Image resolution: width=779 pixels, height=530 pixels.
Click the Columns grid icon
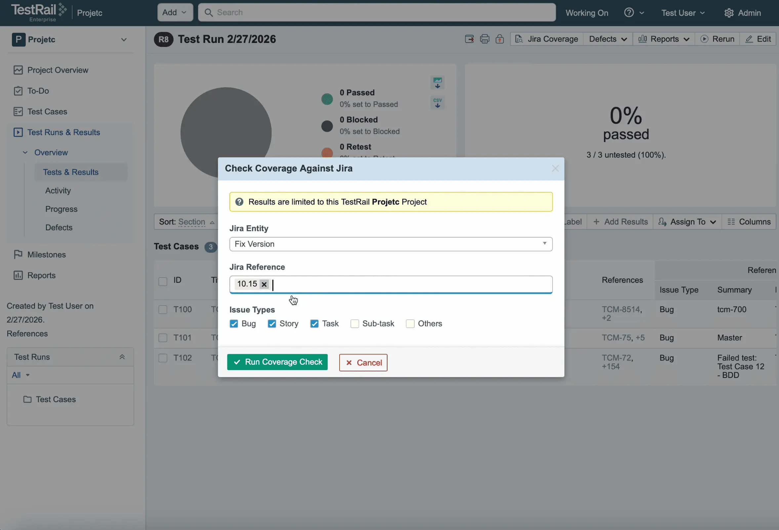coord(731,222)
